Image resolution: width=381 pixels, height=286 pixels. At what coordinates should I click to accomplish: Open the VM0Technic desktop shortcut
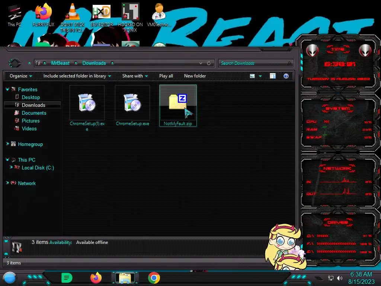tap(159, 16)
